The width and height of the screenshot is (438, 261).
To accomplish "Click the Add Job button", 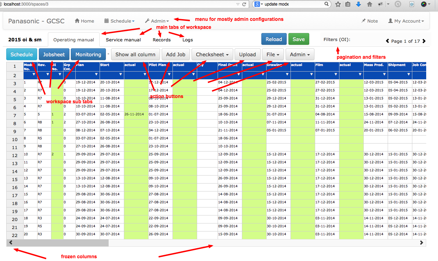I will (176, 55).
